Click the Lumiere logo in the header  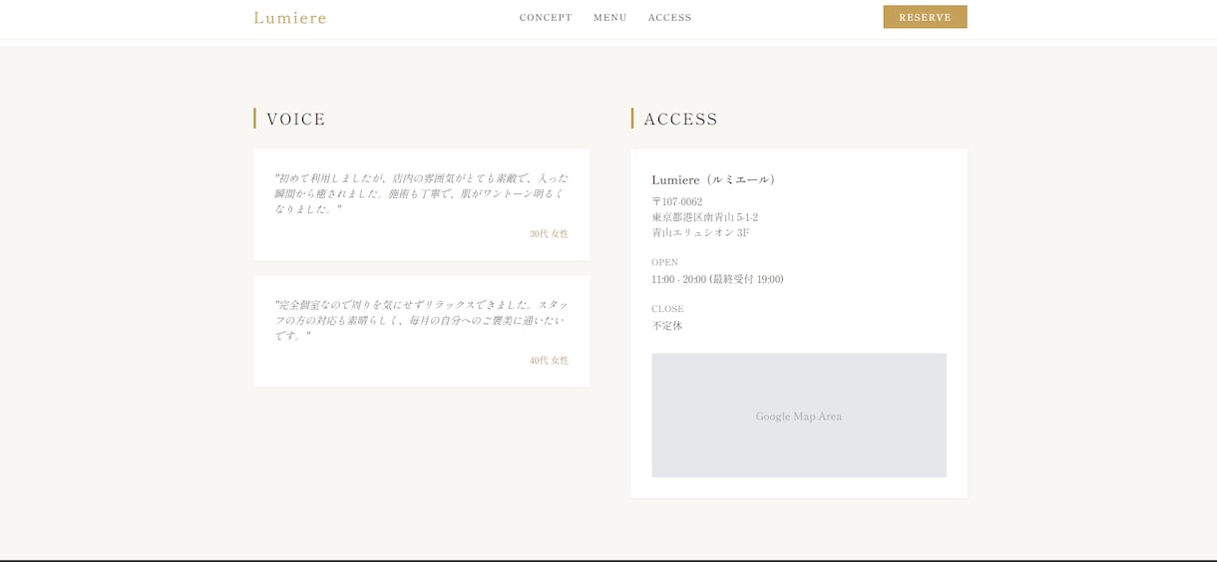290,17
